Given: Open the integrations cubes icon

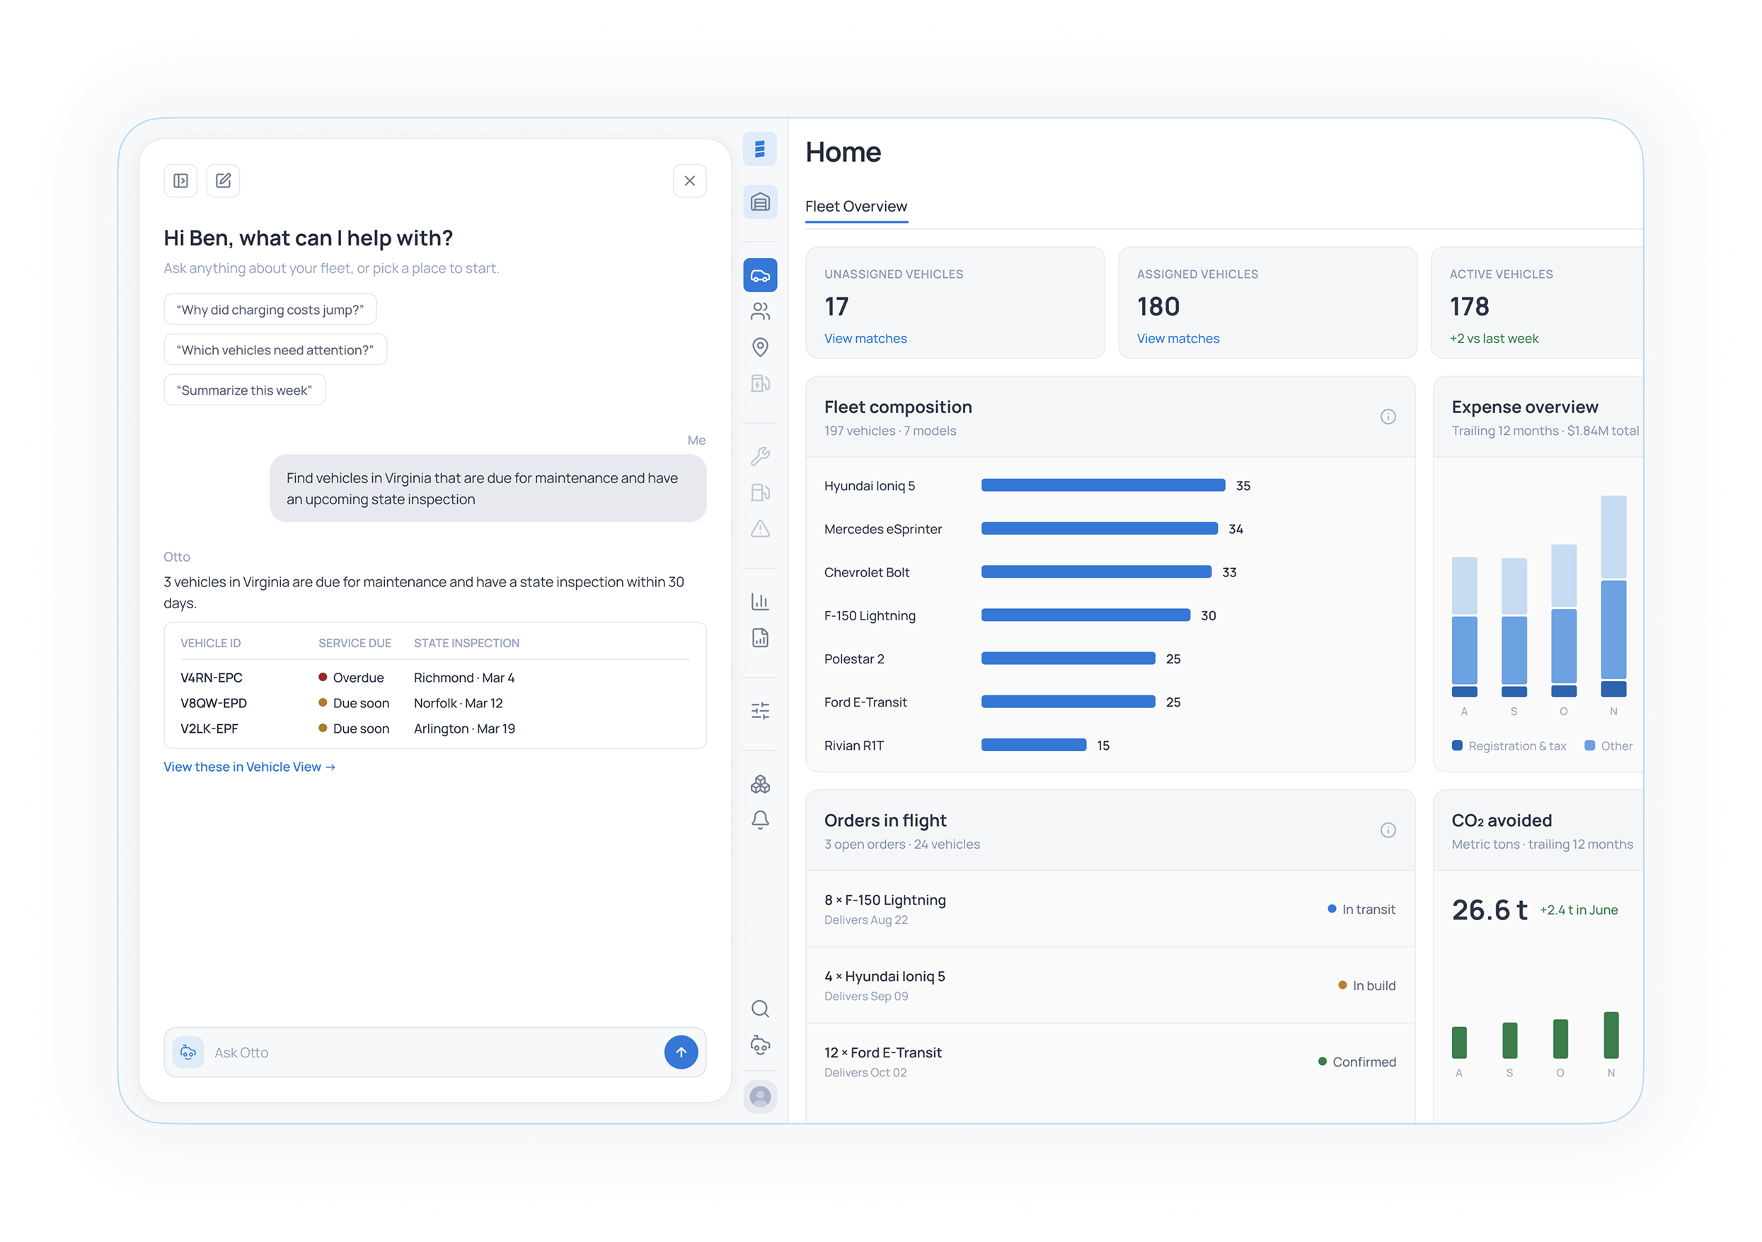Looking at the screenshot, I should (760, 784).
